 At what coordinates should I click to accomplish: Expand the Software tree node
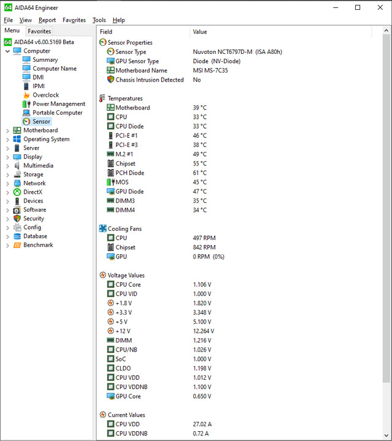[7, 210]
